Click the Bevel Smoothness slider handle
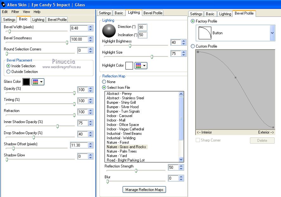 click(67, 43)
